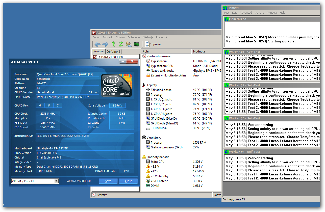Click the Prime95 icon on Worker #3 title
The height and width of the screenshot is (212, 325).
[227, 118]
